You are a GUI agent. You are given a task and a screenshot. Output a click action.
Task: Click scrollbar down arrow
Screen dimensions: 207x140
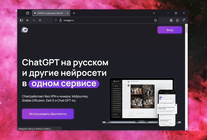coord(186,129)
